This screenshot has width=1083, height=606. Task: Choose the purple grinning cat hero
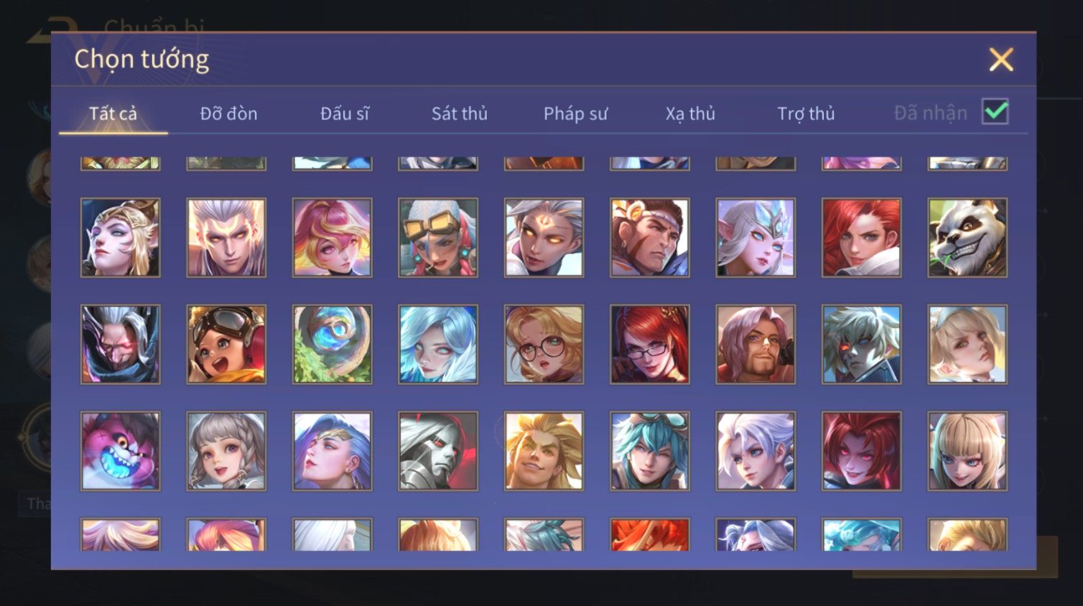point(121,451)
